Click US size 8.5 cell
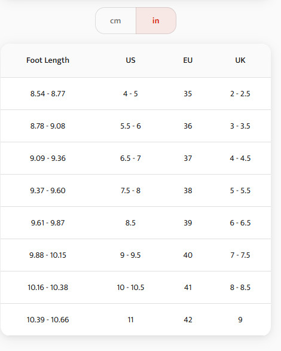This screenshot has width=281, height=351. pos(130,222)
